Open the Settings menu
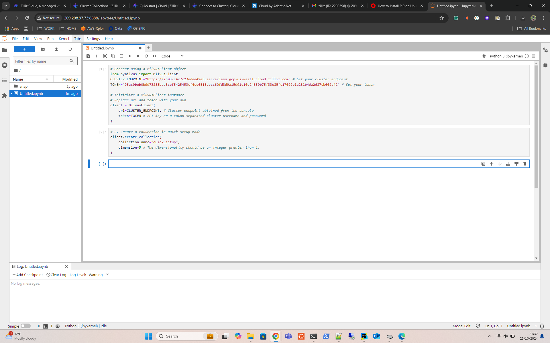This screenshot has width=550, height=343. 93,39
